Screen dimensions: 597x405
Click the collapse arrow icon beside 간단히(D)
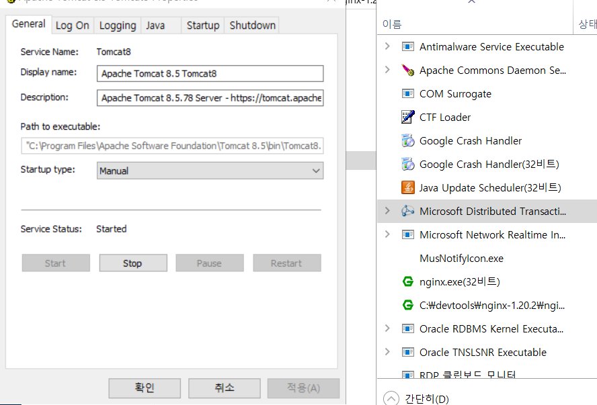tap(391, 398)
